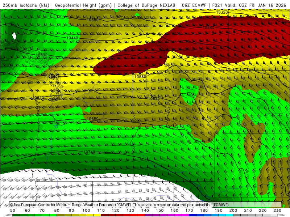The image size is (290, 217).
Task: Click the 50 value on the color scale
Action: point(13,210)
